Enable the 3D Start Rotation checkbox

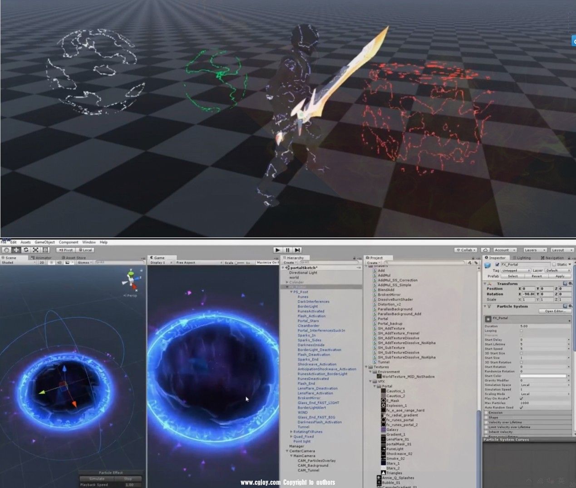click(x=521, y=362)
